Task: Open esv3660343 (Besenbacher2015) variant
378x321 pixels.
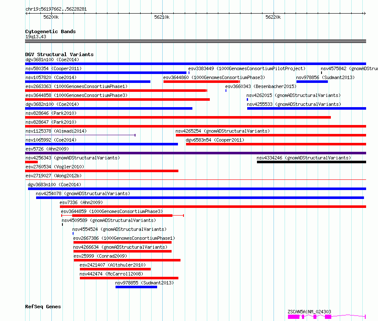Action: click(261, 86)
